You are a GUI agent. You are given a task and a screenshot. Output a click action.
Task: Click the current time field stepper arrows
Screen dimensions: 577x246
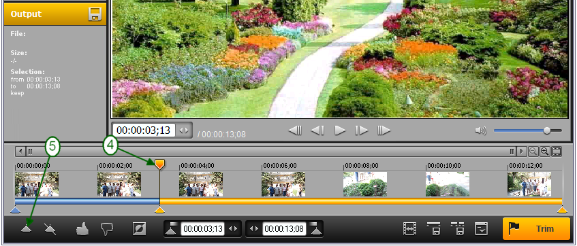pos(184,130)
